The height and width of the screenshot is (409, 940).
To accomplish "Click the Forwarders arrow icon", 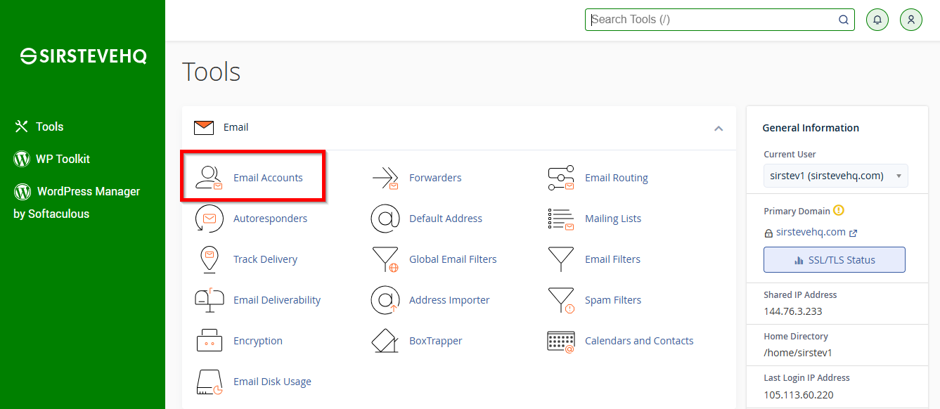I will pyautogui.click(x=385, y=178).
